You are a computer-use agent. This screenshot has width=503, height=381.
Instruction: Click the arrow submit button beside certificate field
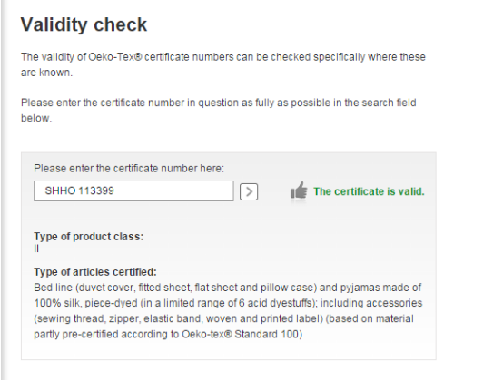[249, 191]
